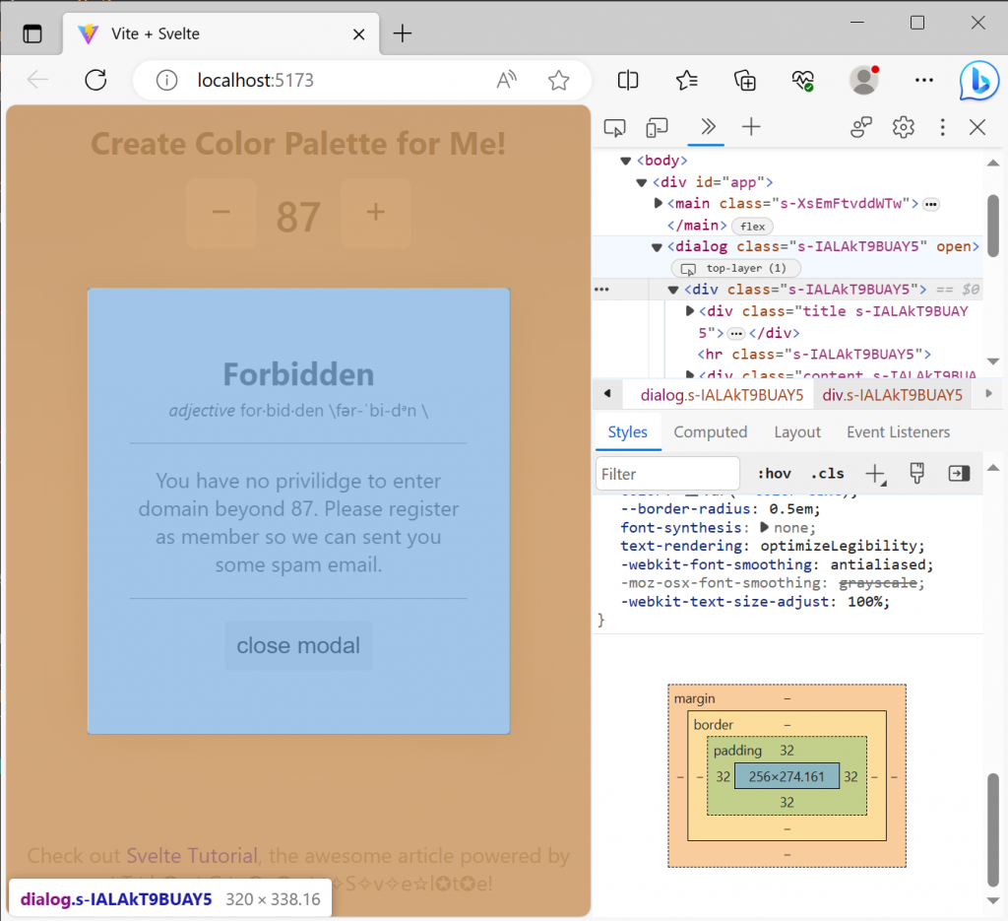Expand font-synthesis property triangle
The image size is (1008, 921).
tap(764, 527)
